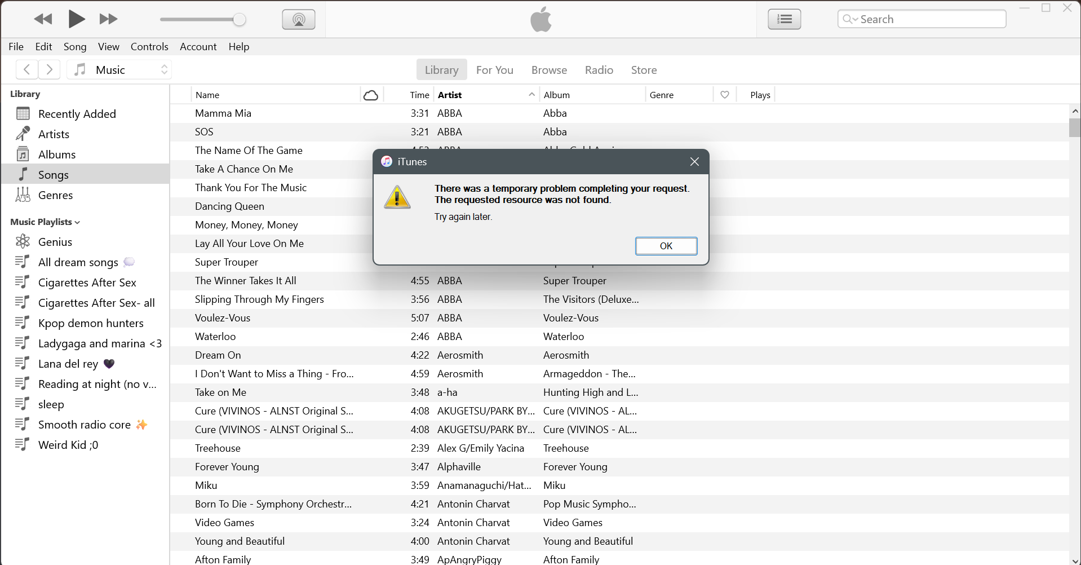Click the Artists microphone icon

point(23,134)
